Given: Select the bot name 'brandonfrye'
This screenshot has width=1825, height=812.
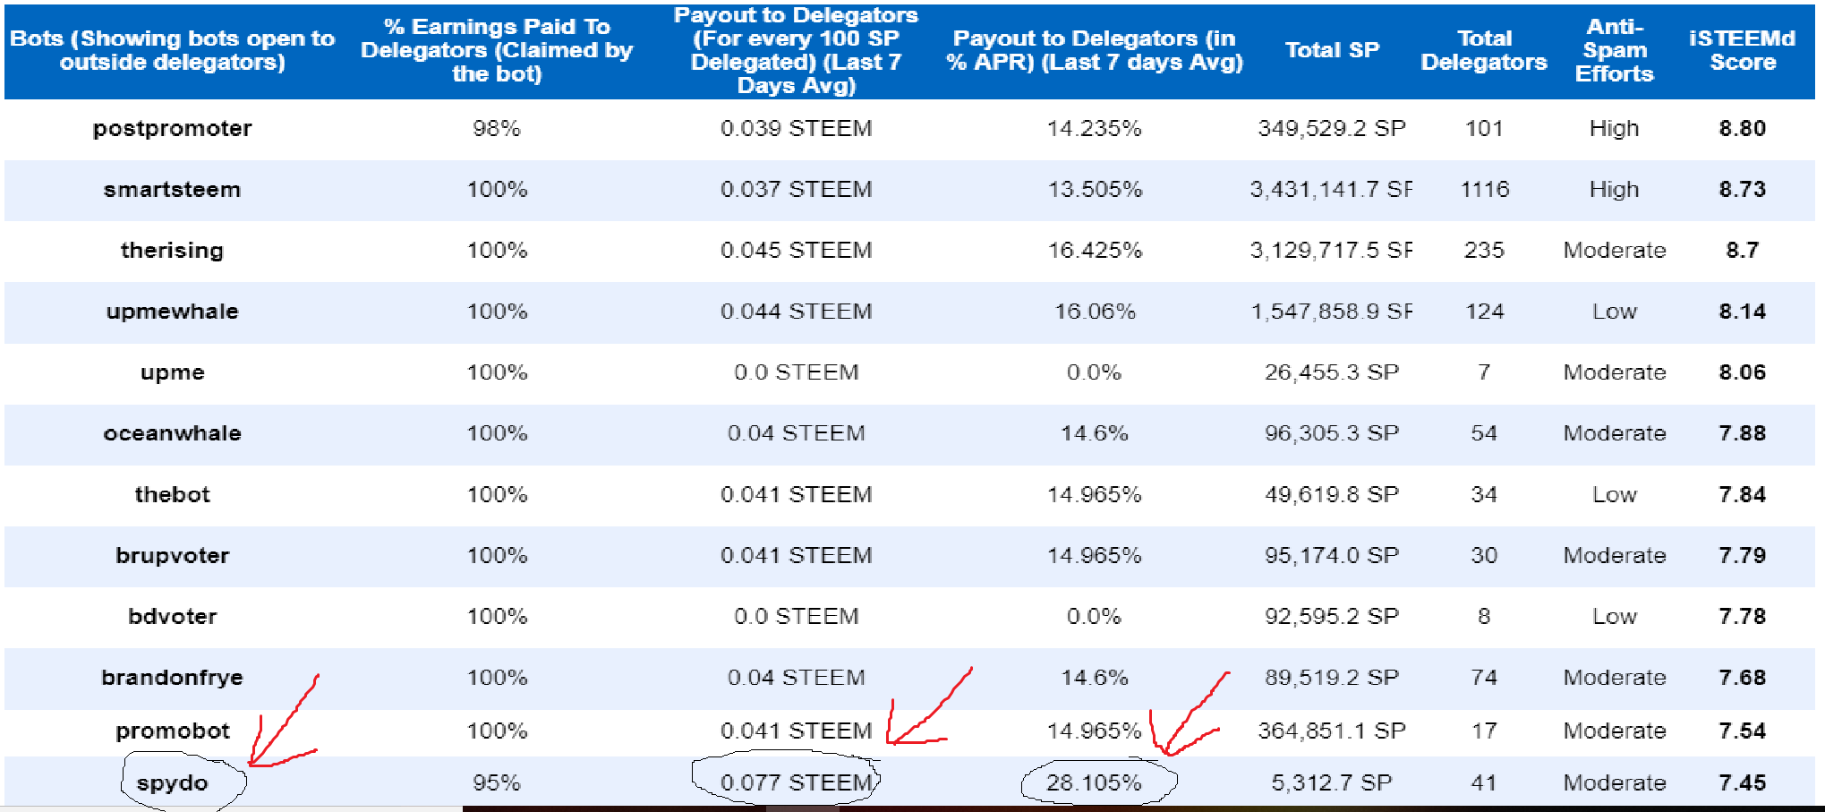Looking at the screenshot, I should point(172,678).
